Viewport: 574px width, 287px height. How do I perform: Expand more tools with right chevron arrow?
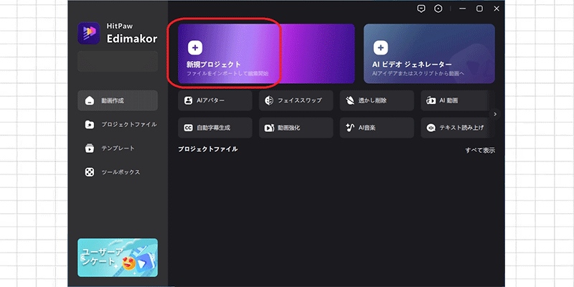[495, 114]
